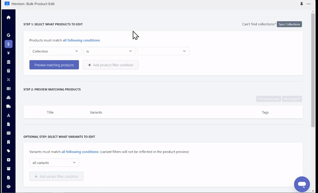Open the empty collection value dropdown
318x193 pixels.
coord(163,51)
